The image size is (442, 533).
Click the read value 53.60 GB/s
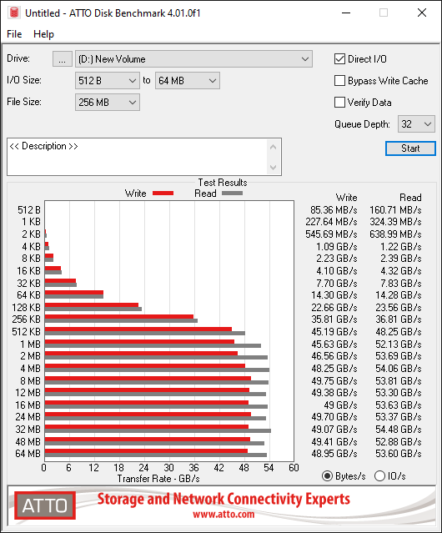[x=399, y=454]
